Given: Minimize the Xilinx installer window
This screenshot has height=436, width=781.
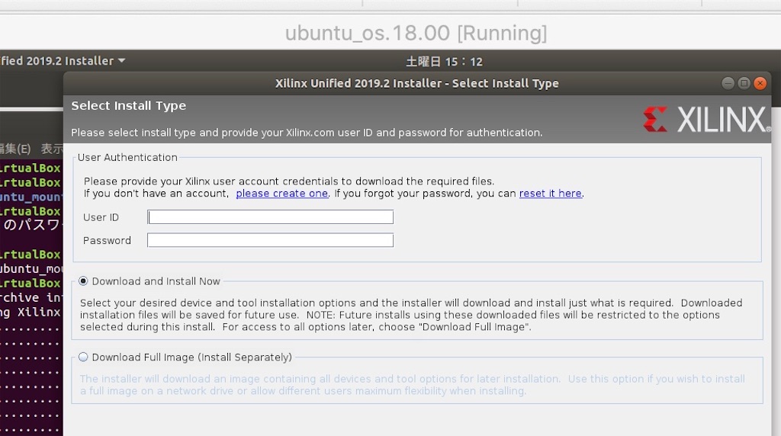Looking at the screenshot, I should click(x=728, y=83).
